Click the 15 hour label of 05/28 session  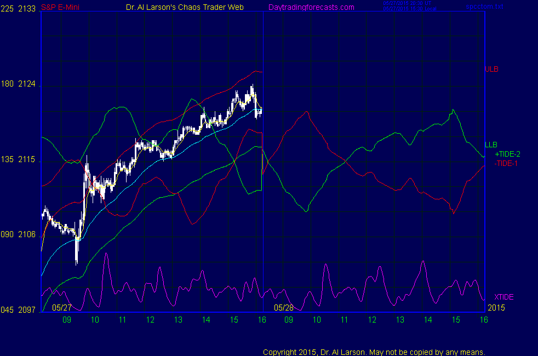coord(456,320)
